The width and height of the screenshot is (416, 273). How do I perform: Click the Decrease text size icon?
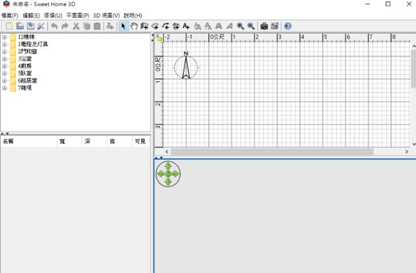tap(208, 26)
